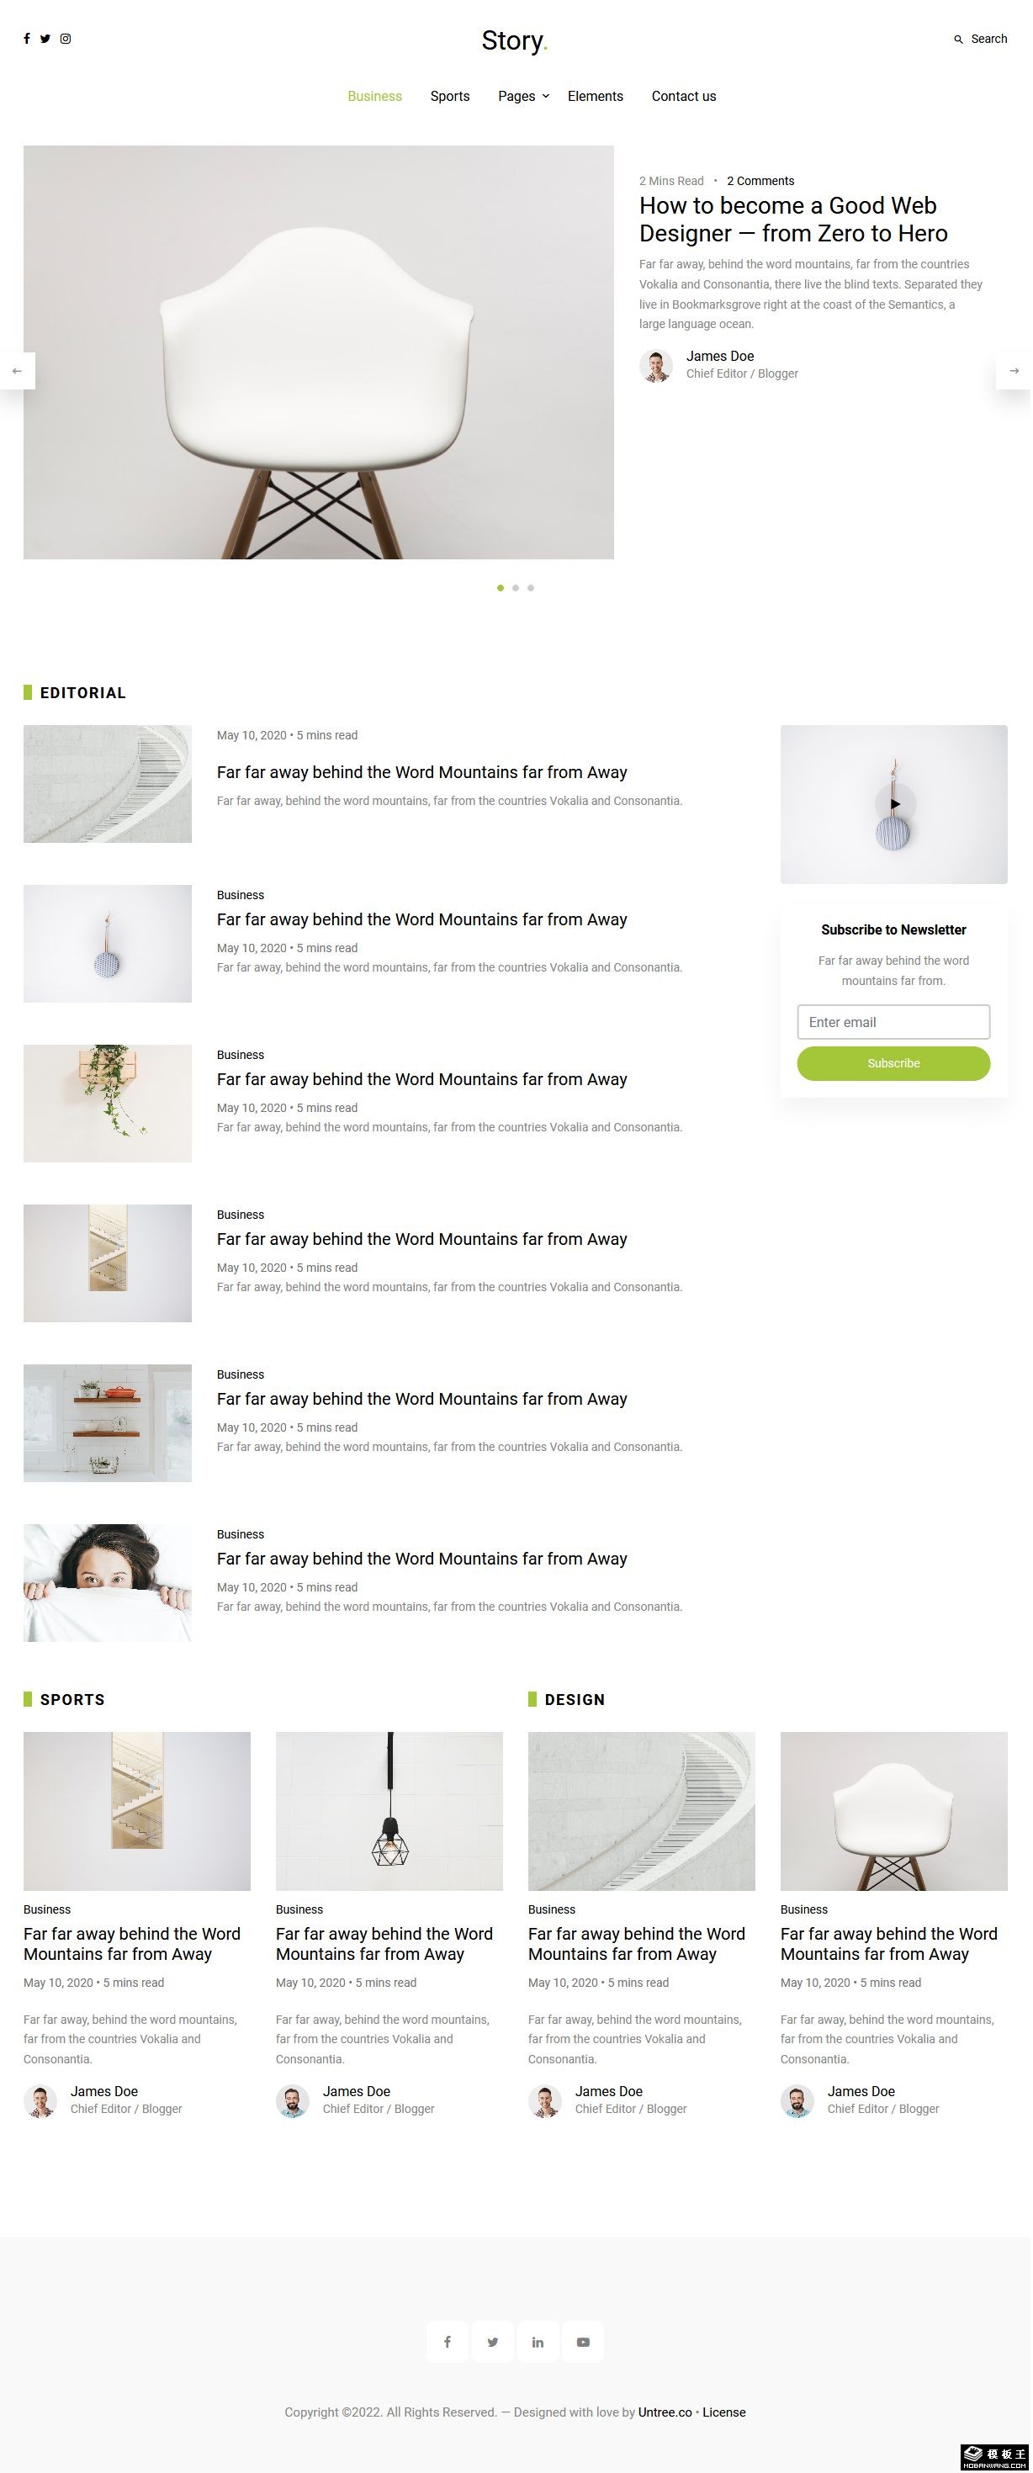Go to previous slide with left arrow
The height and width of the screenshot is (2473, 1033).
[16, 371]
